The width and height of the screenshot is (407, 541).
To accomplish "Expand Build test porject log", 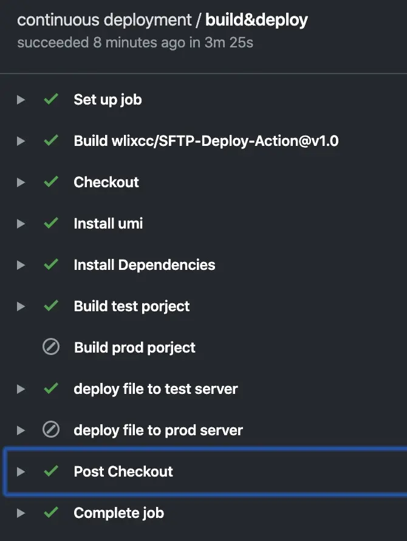I will coord(21,306).
